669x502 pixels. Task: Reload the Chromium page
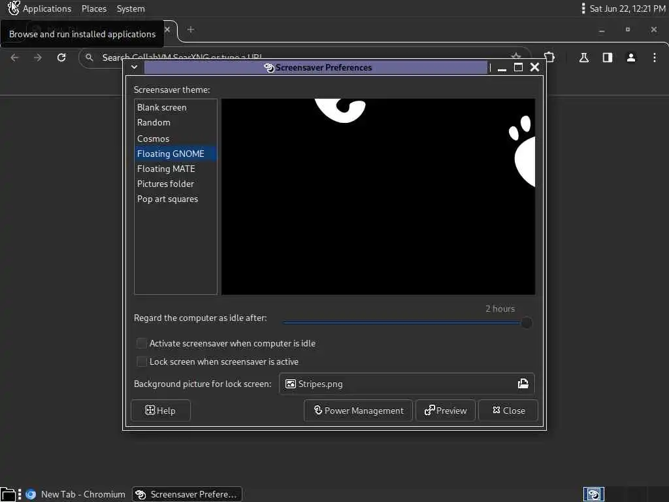pos(61,58)
